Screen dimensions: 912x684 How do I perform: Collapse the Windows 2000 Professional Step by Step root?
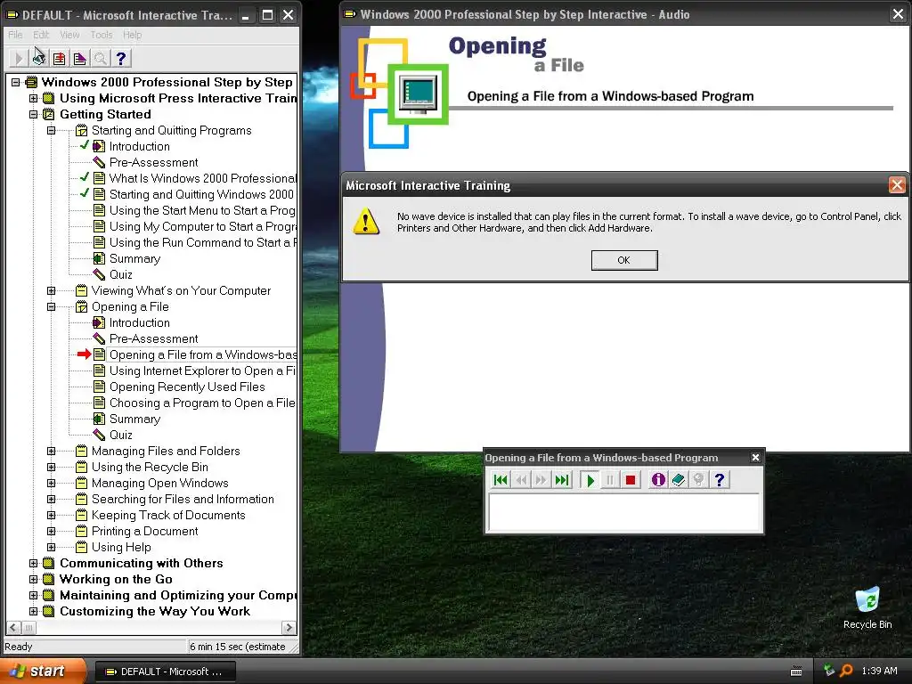click(x=16, y=82)
